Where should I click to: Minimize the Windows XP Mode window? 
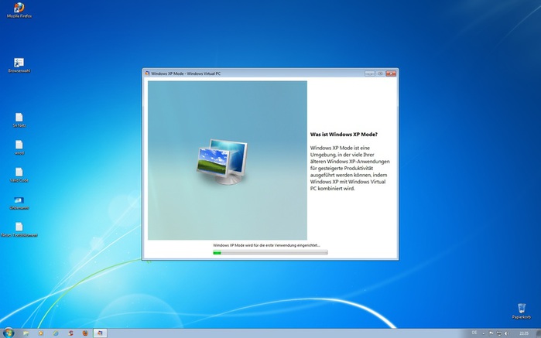(369, 73)
